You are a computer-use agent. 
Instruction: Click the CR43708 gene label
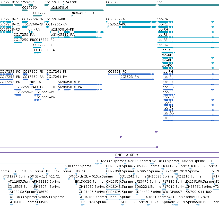tap(70, 2)
